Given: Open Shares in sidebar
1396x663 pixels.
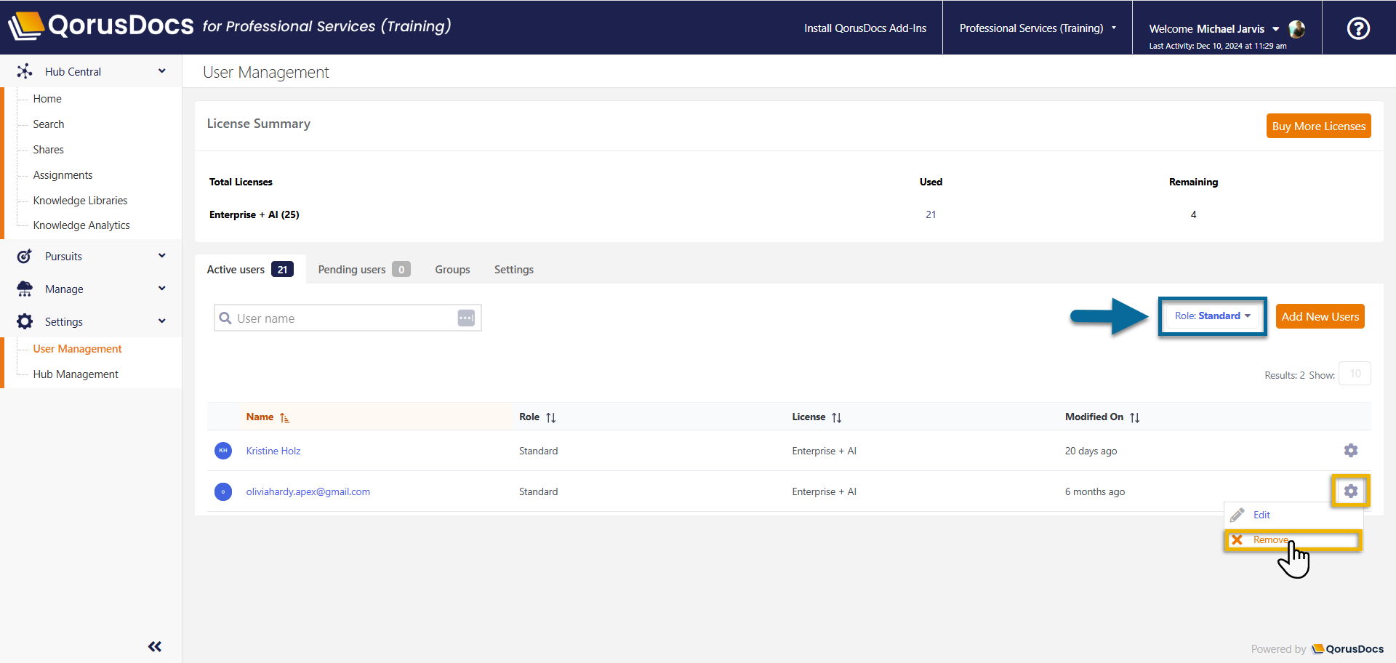Looking at the screenshot, I should coord(49,150).
